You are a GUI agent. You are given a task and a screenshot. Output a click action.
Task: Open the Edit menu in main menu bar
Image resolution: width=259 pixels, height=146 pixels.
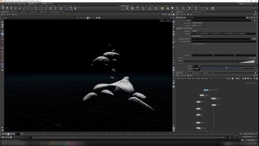pyautogui.click(x=6, y=4)
